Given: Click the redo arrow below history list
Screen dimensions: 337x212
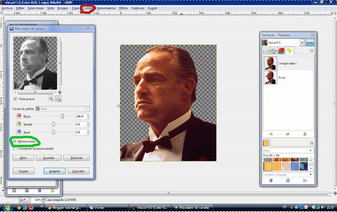Looking at the screenshot, I should [288, 134].
